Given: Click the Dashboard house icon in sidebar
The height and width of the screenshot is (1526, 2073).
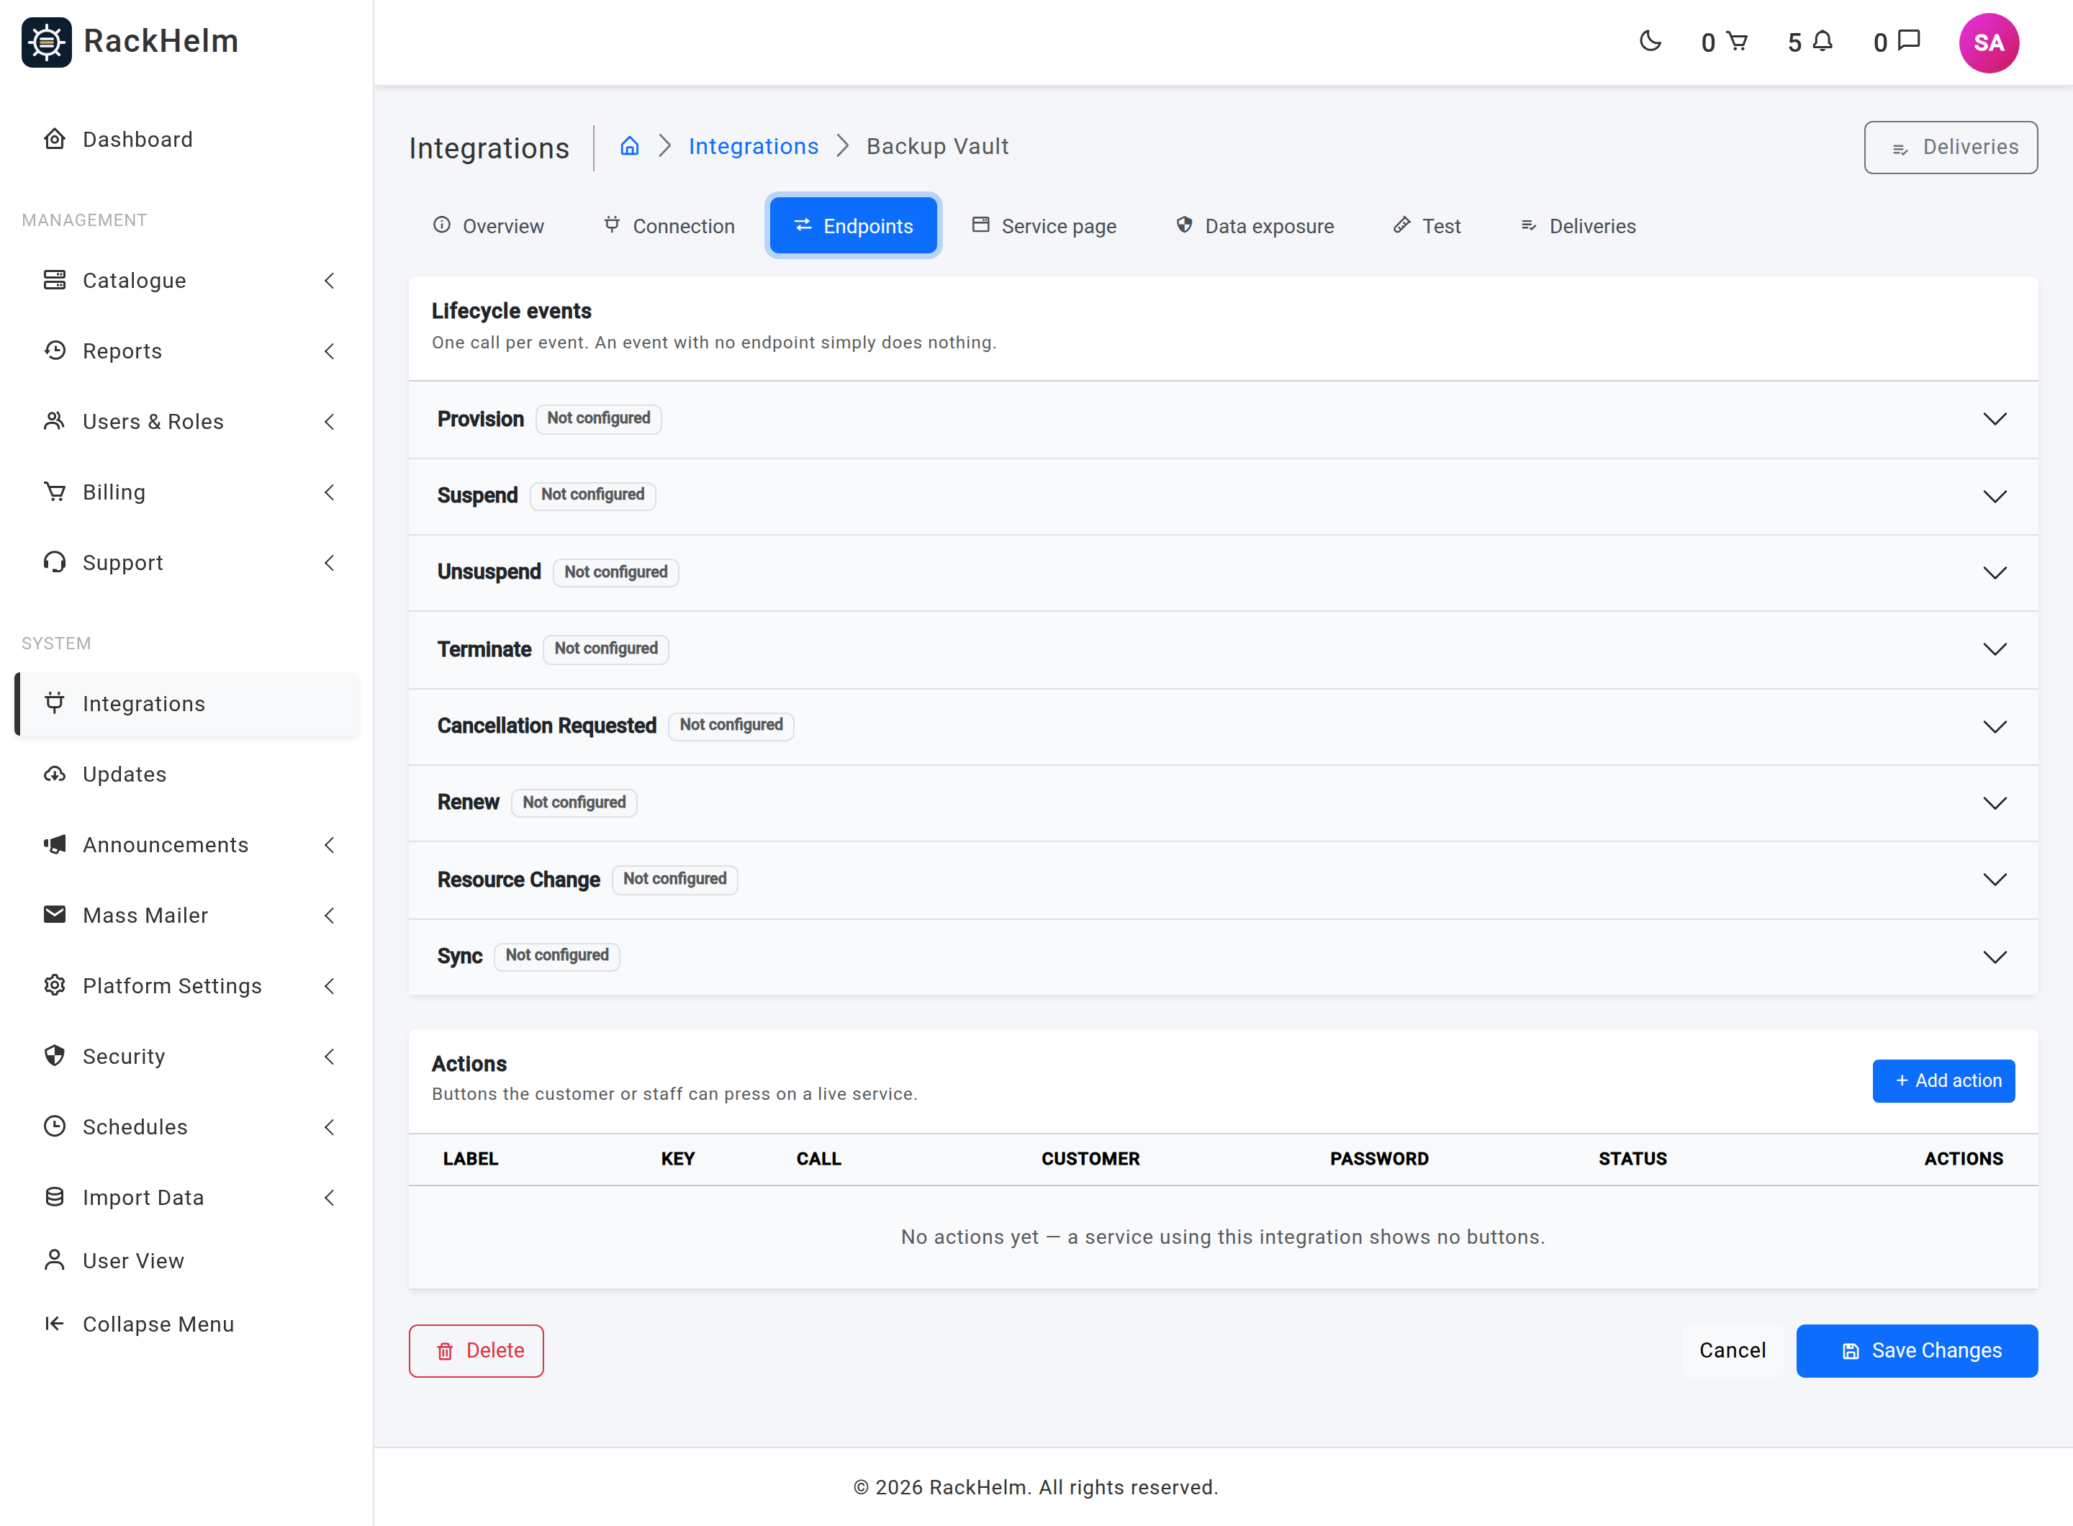Looking at the screenshot, I should point(55,138).
